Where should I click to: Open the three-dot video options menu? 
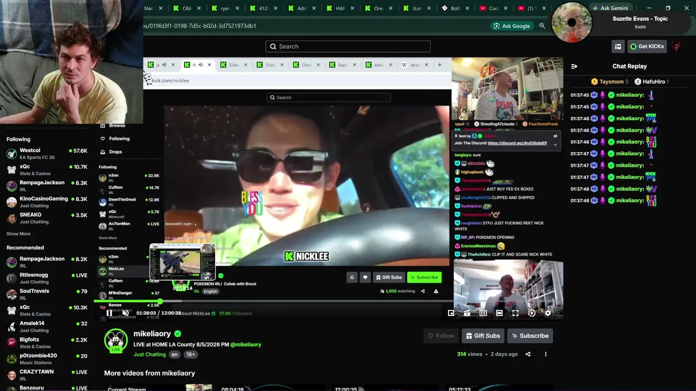tap(545, 354)
